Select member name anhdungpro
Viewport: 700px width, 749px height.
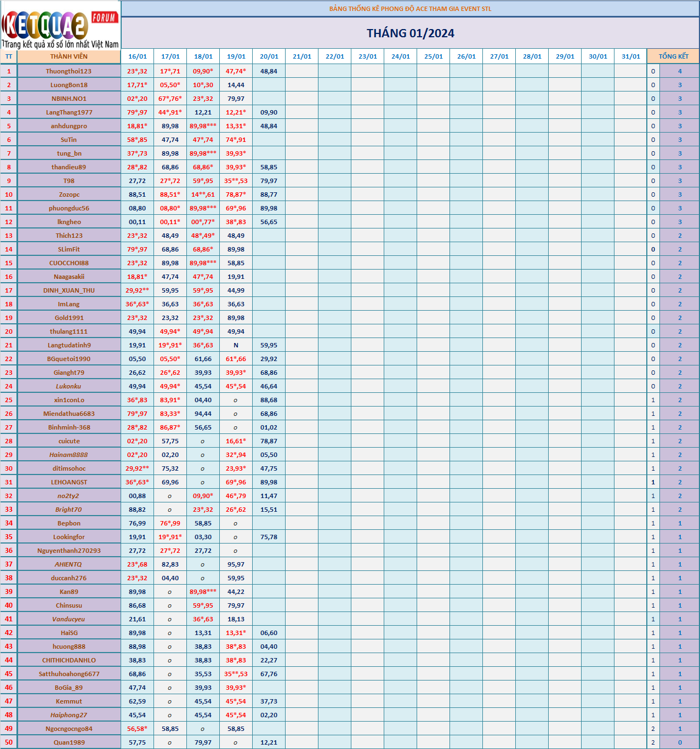tap(69, 126)
